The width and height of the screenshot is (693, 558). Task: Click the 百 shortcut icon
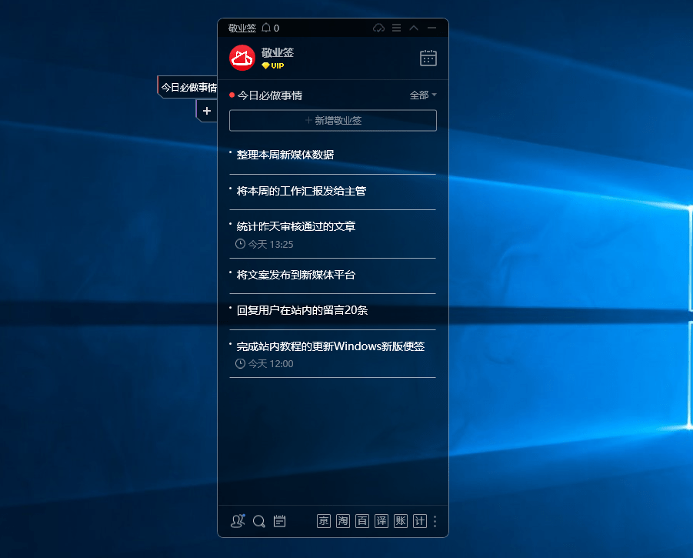tap(362, 521)
